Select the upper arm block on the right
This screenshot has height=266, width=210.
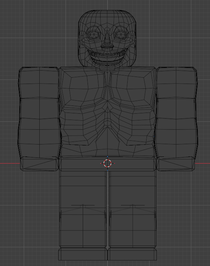tap(176, 112)
